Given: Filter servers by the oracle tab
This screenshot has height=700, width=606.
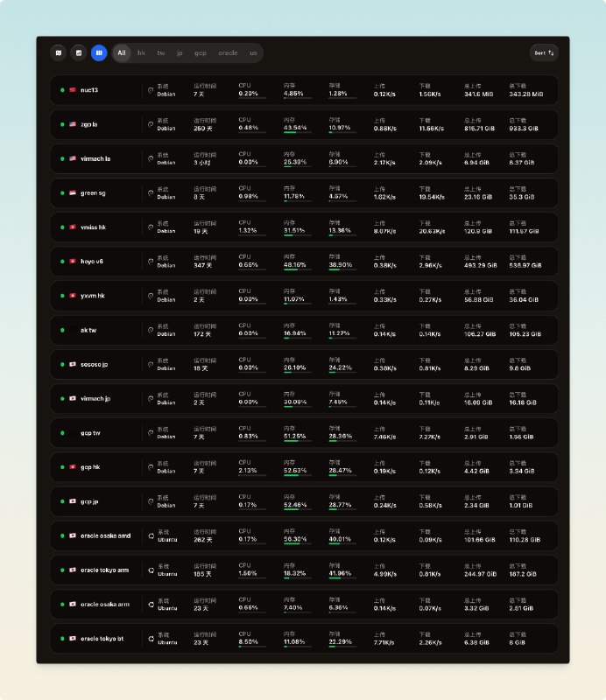Looking at the screenshot, I should 228,53.
